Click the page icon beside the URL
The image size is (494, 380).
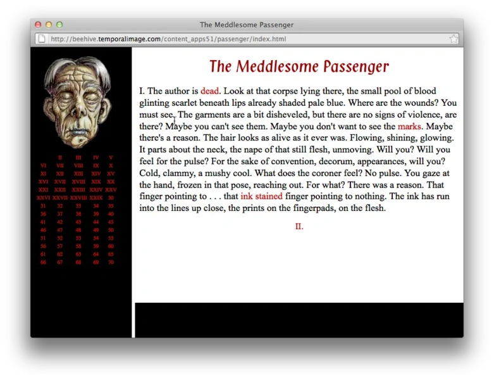click(x=42, y=39)
